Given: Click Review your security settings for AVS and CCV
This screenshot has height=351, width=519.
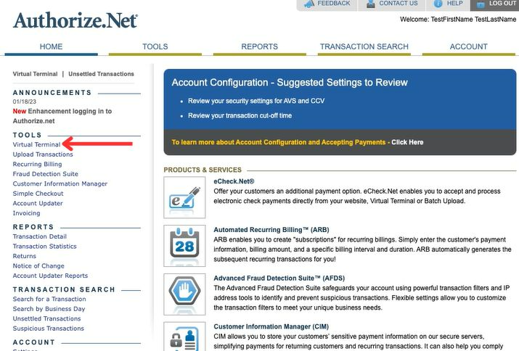Looking at the screenshot, I should click(256, 101).
